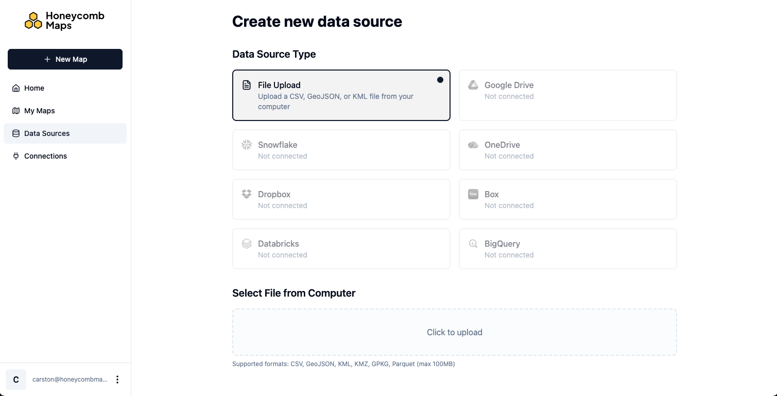
Task: Click the Data Sources database icon
Action: click(x=15, y=133)
